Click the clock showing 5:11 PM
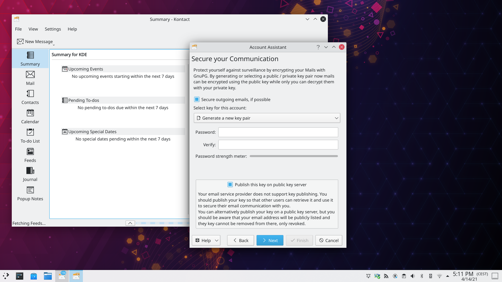The height and width of the screenshot is (282, 502). point(470,276)
